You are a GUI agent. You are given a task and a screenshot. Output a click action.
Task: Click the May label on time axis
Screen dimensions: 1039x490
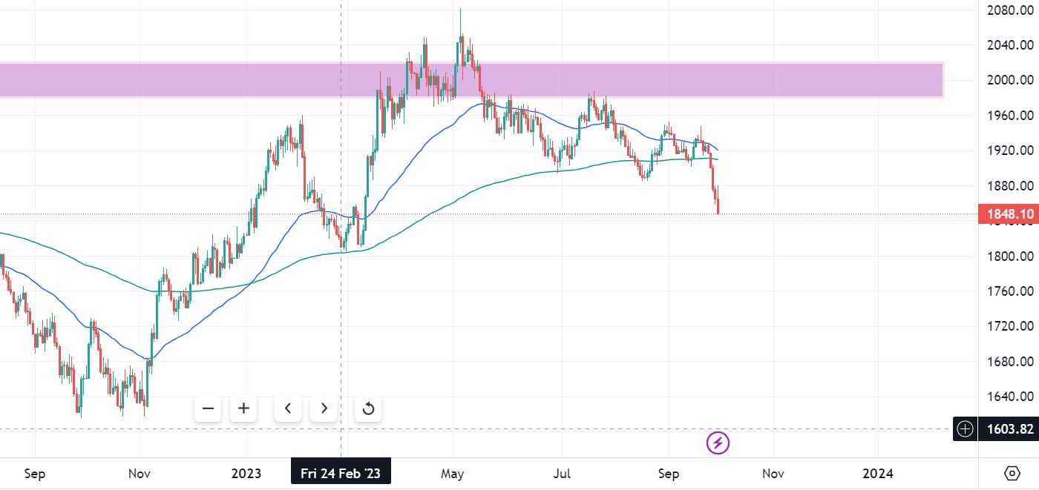(x=452, y=473)
